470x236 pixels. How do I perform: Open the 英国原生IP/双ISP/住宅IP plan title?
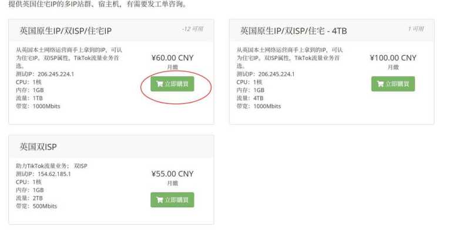point(66,31)
